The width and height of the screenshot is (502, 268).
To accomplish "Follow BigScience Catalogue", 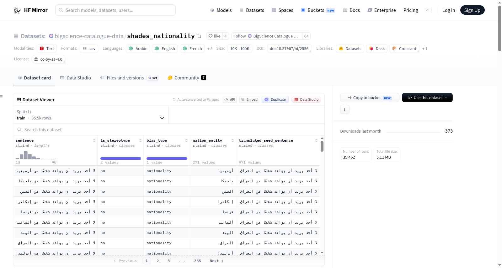I will [x=267, y=36].
